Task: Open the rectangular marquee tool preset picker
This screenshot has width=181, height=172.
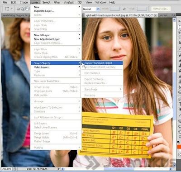Action: pos(7,9)
